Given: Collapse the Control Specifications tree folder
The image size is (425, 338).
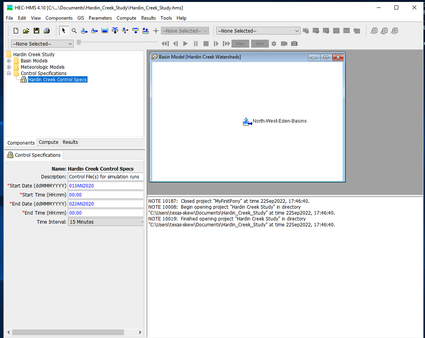Looking at the screenshot, I should [9, 73].
